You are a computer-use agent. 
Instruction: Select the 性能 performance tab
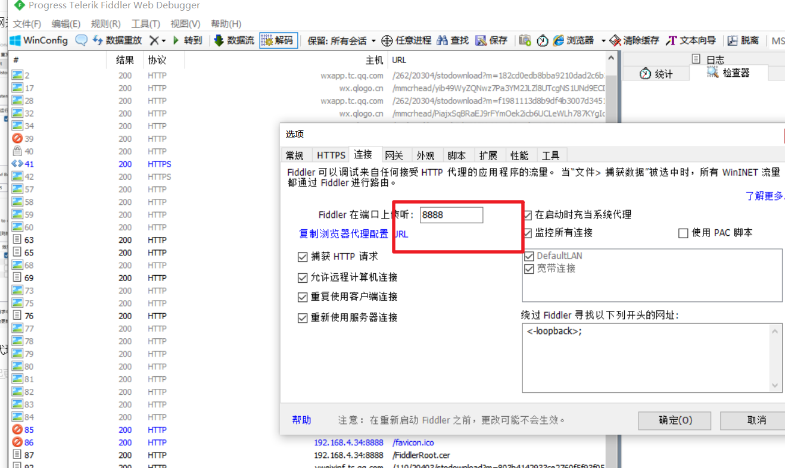519,155
